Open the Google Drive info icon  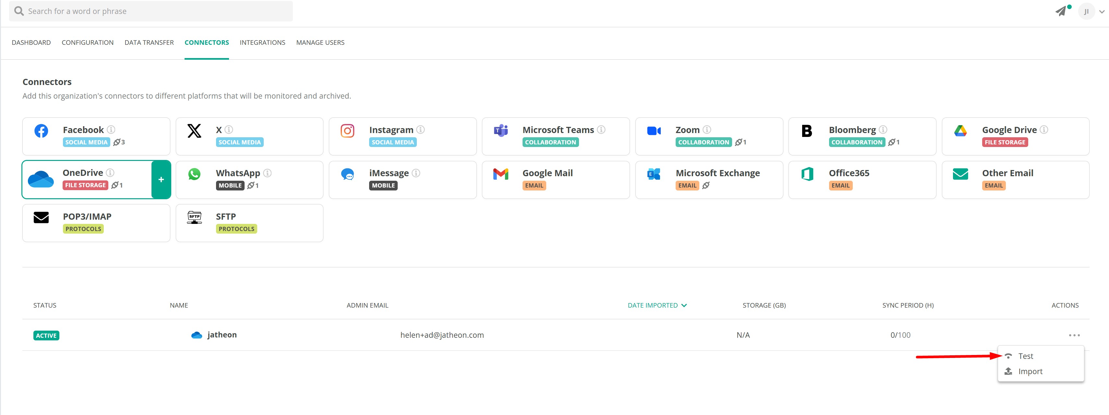[x=1044, y=129]
